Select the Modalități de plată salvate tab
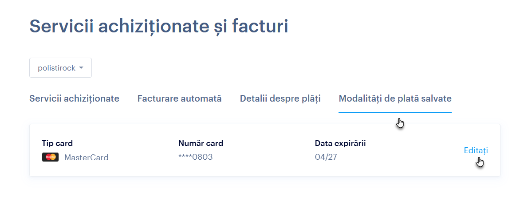This screenshot has height=197, width=520. point(395,98)
